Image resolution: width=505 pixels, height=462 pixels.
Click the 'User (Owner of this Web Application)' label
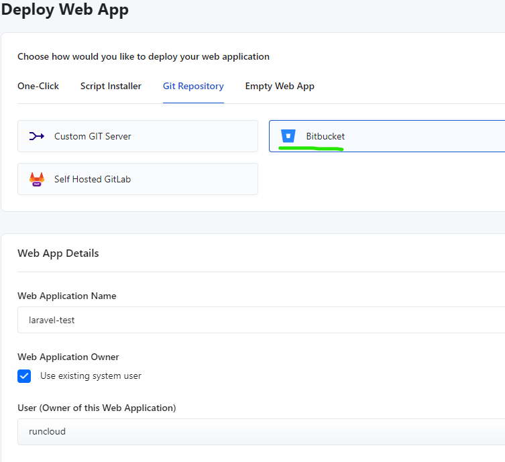coord(97,408)
